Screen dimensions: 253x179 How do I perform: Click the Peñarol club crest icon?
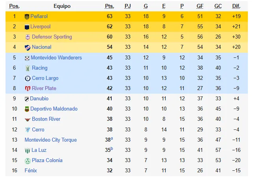pyautogui.click(x=27, y=17)
